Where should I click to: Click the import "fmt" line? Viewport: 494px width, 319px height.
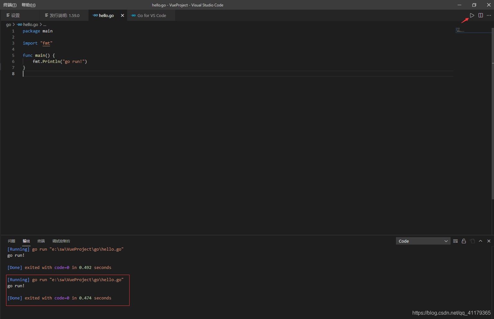click(x=38, y=43)
